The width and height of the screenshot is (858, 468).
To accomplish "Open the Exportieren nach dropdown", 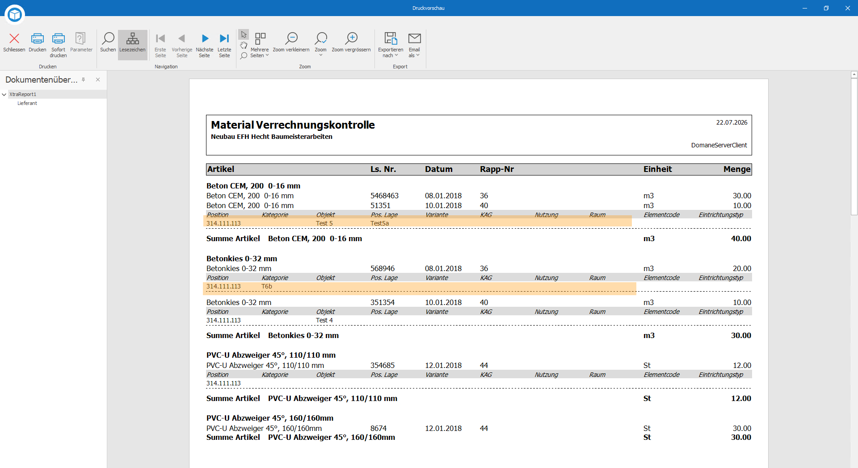I will click(x=391, y=45).
